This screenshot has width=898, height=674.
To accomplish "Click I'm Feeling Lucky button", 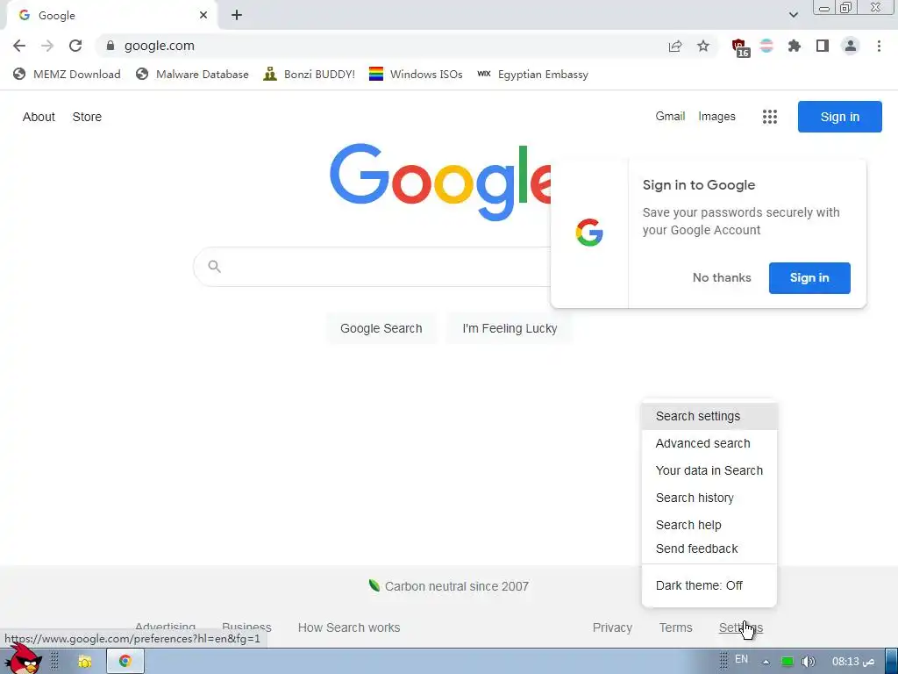I will pyautogui.click(x=510, y=328).
